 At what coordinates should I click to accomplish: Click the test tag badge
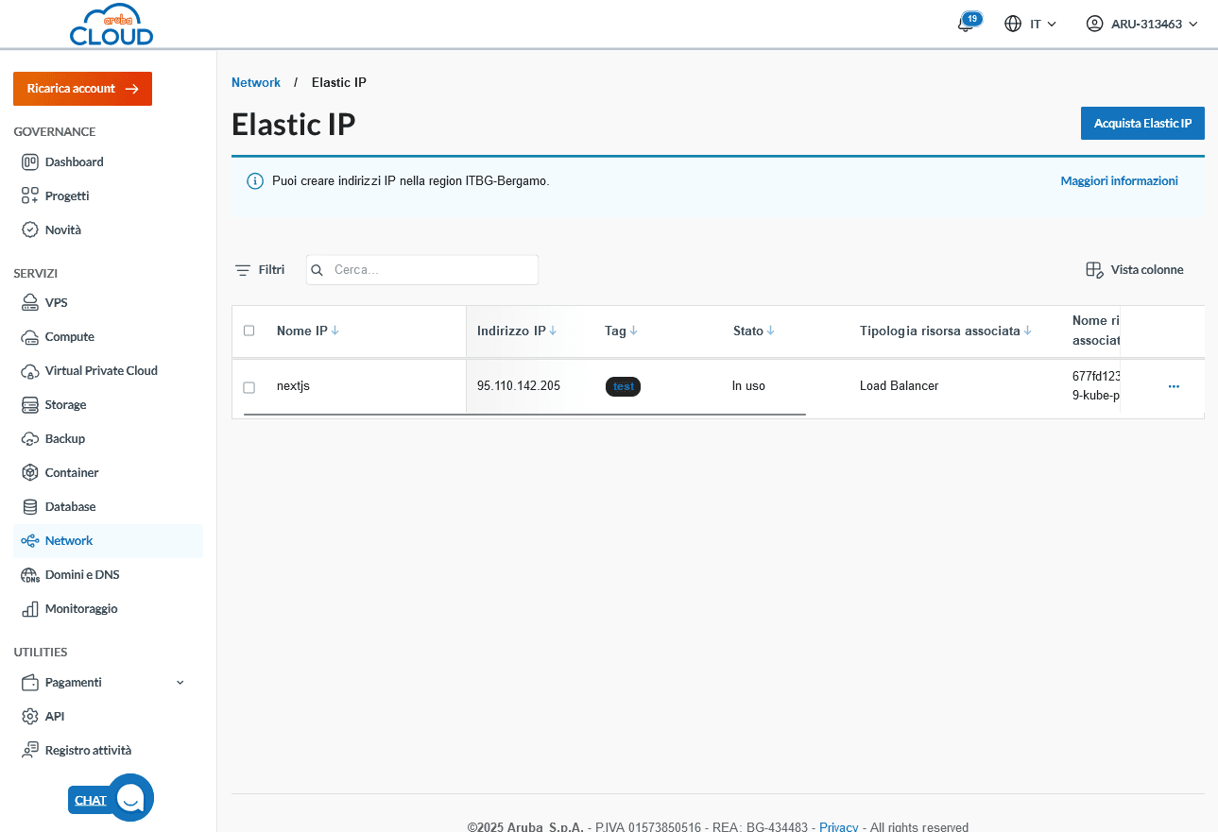click(x=623, y=386)
